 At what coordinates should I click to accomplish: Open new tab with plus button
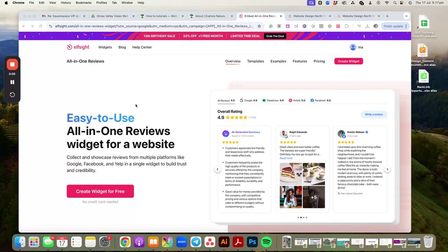tap(387, 16)
